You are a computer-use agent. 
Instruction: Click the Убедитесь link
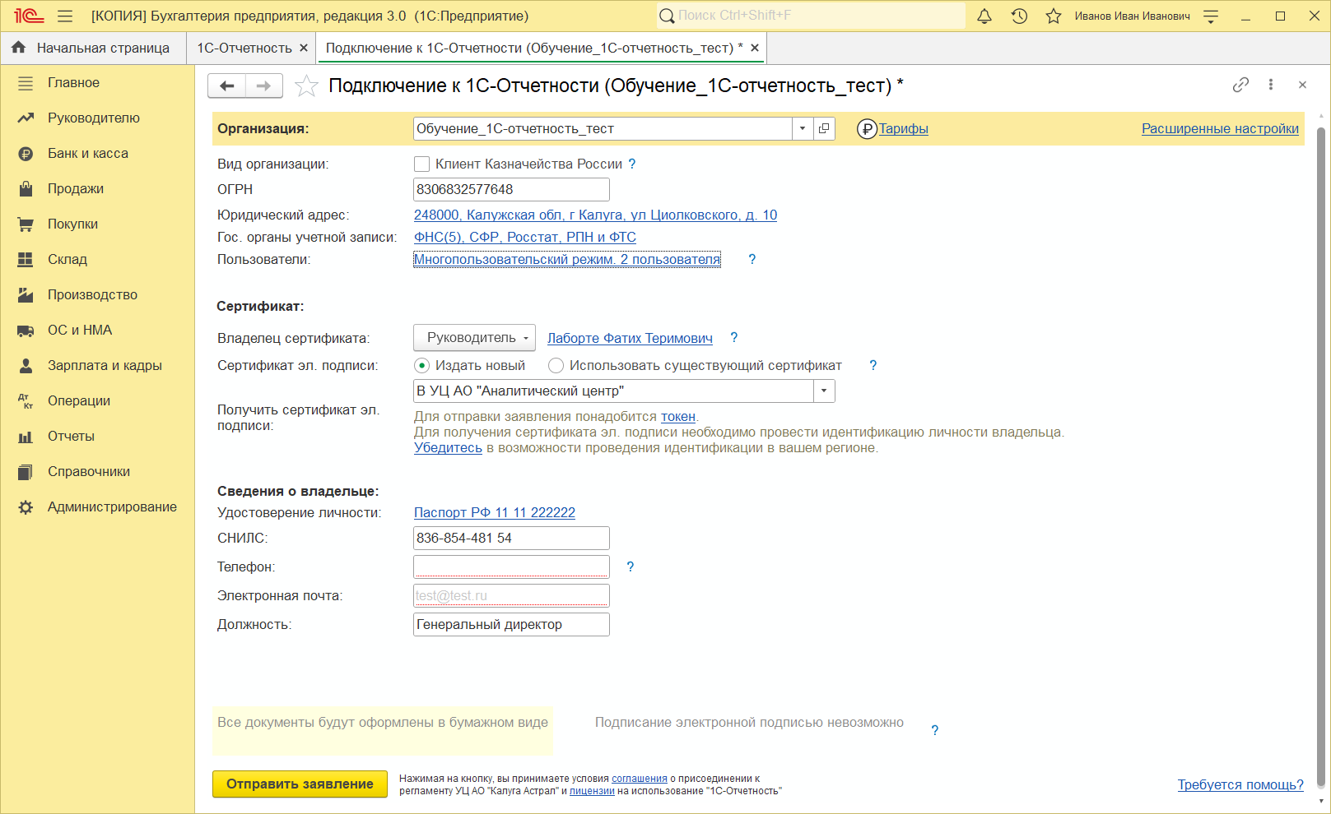point(448,448)
